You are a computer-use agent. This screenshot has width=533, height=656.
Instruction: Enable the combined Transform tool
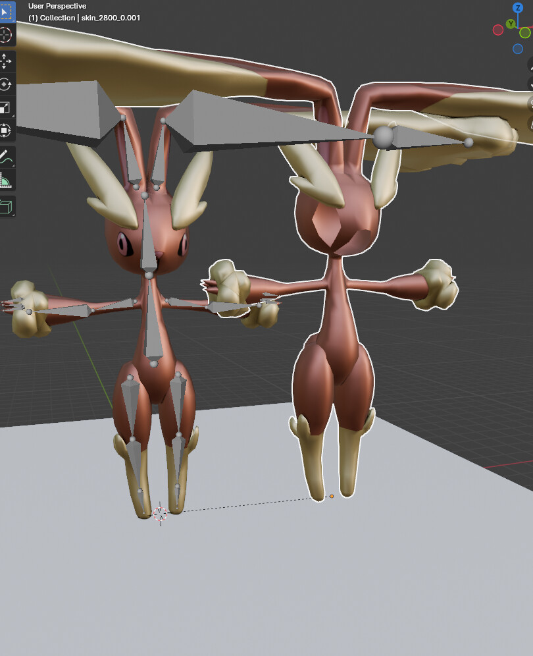6,130
